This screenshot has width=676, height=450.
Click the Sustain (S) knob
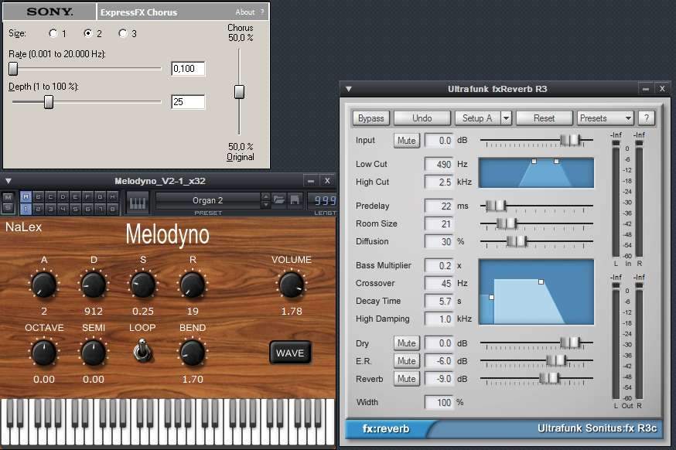(143, 285)
